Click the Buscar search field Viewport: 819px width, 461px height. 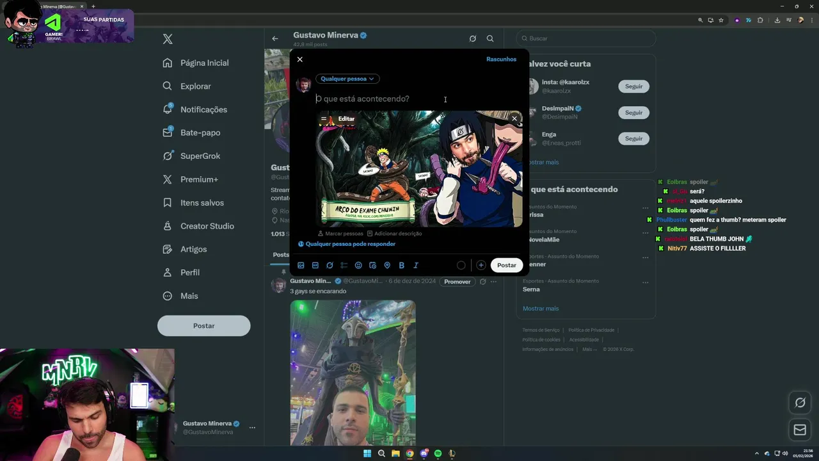click(586, 38)
